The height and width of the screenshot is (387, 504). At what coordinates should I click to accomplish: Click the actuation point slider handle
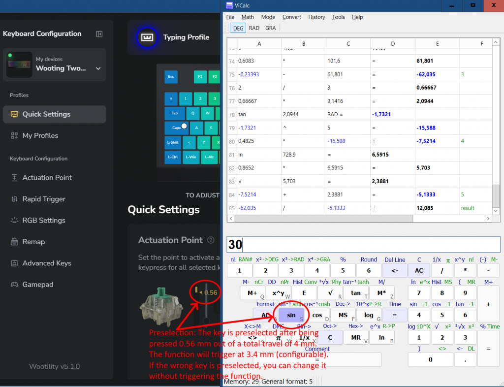coord(206,321)
